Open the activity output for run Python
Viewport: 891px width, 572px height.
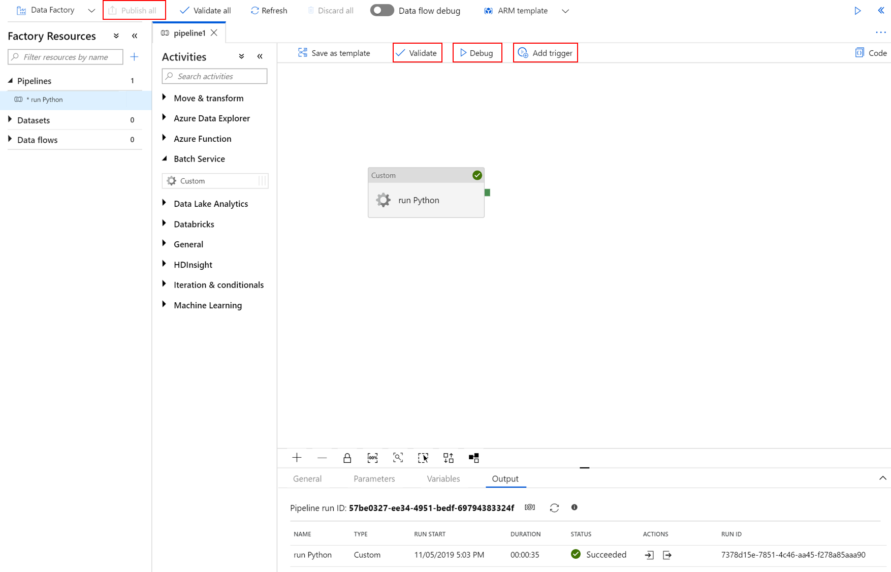pyautogui.click(x=667, y=555)
